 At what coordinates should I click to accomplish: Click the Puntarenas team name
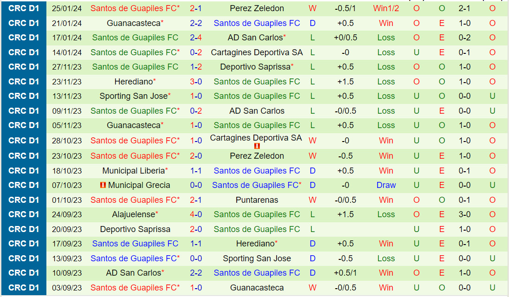coord(257,200)
